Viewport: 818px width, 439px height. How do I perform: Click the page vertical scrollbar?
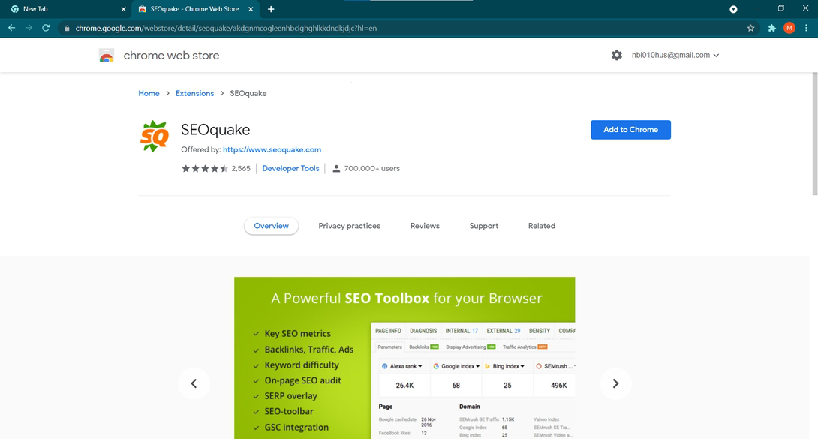815,134
